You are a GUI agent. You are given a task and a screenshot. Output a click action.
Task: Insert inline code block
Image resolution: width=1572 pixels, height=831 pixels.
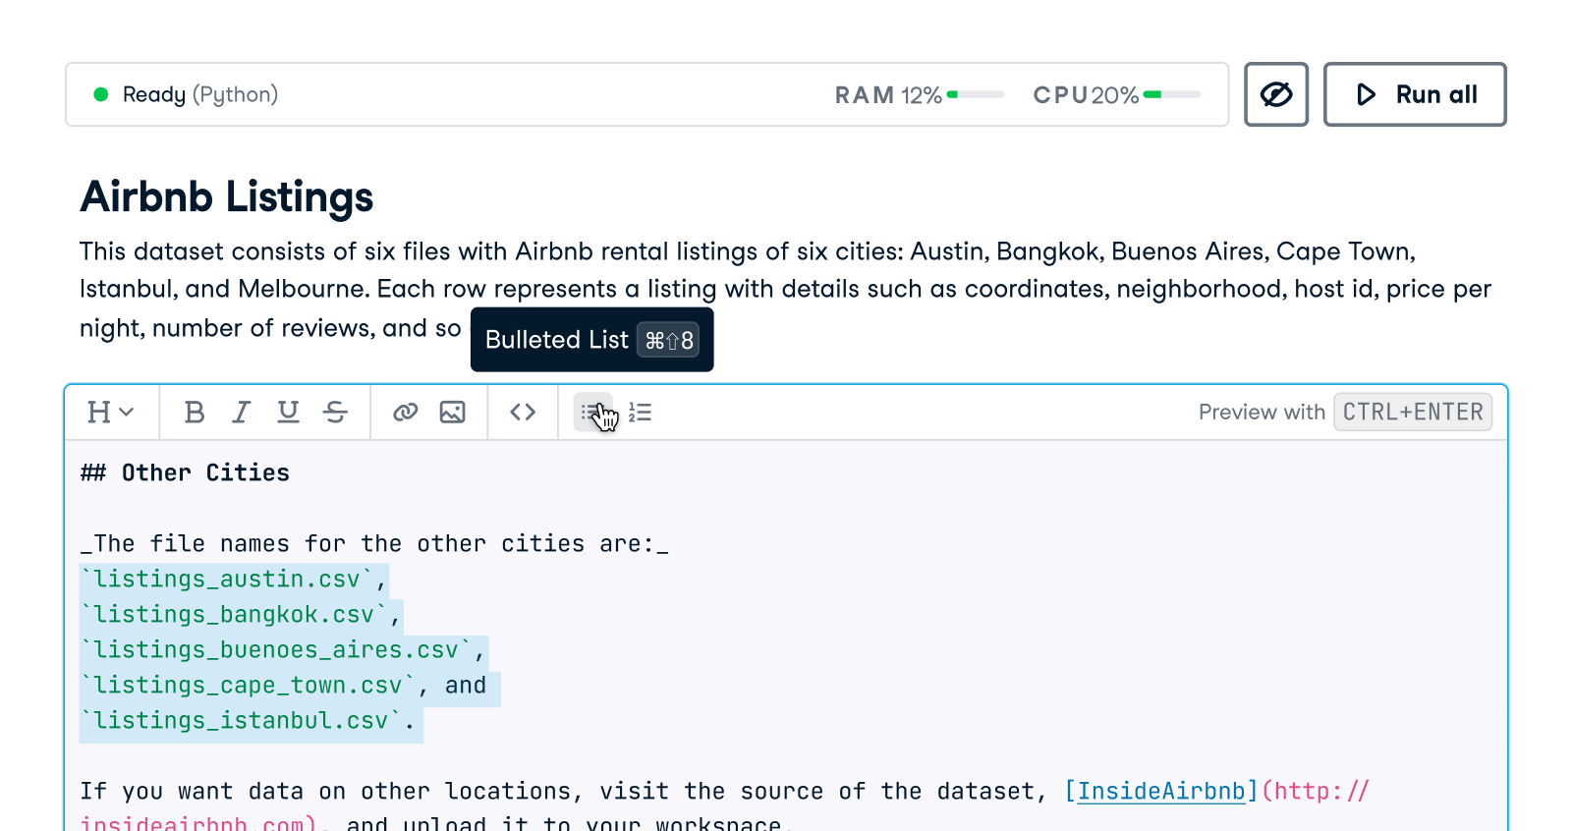[x=523, y=413]
